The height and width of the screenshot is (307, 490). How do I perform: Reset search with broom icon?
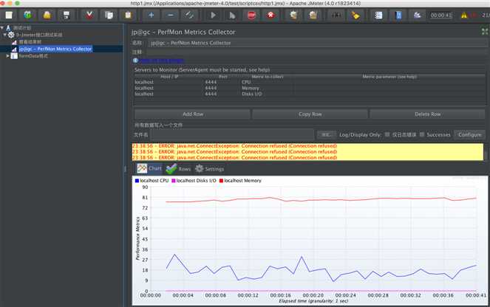point(355,15)
